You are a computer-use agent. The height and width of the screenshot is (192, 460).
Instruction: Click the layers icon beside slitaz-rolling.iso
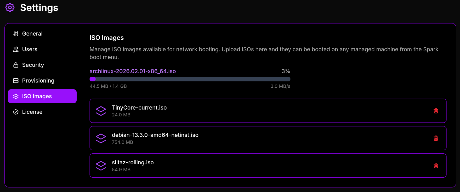click(x=101, y=165)
